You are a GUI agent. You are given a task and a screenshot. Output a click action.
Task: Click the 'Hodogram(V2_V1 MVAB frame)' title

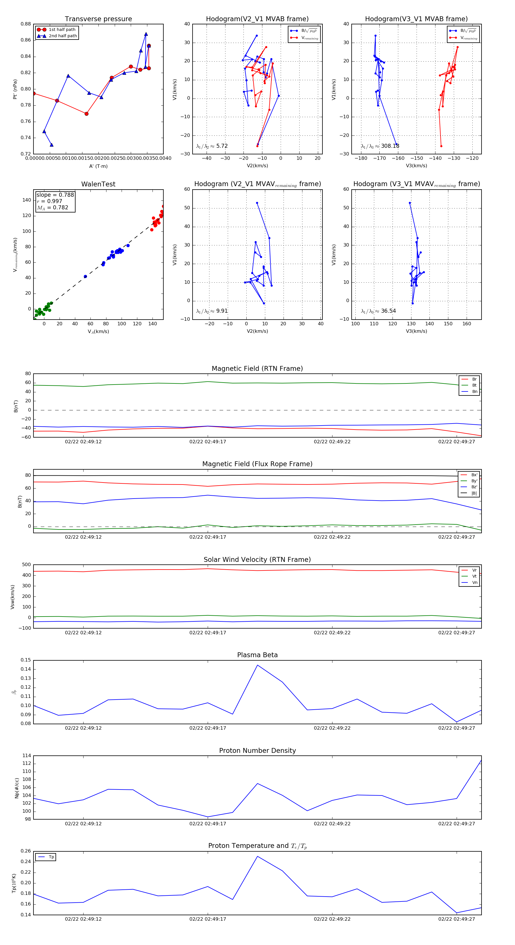257,19
